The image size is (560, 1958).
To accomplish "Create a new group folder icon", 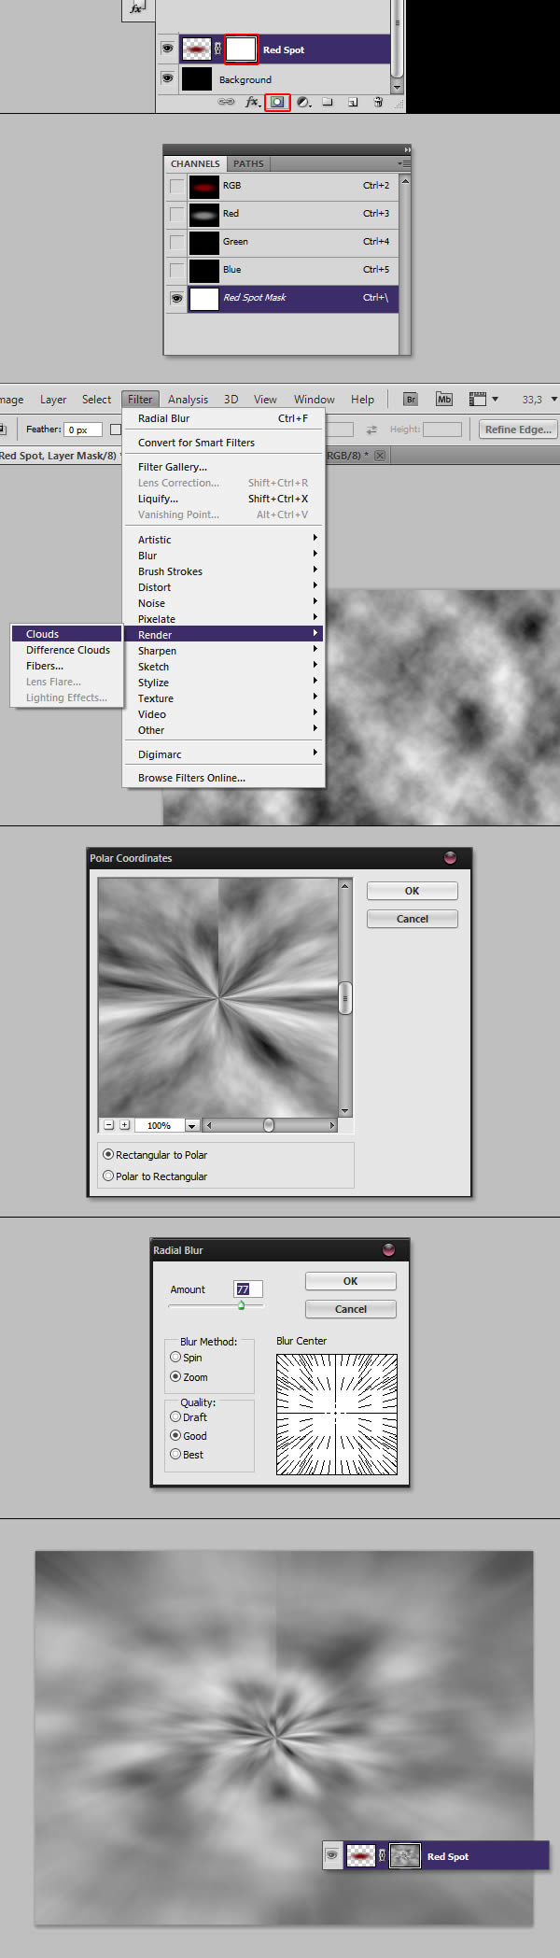I will [x=328, y=102].
